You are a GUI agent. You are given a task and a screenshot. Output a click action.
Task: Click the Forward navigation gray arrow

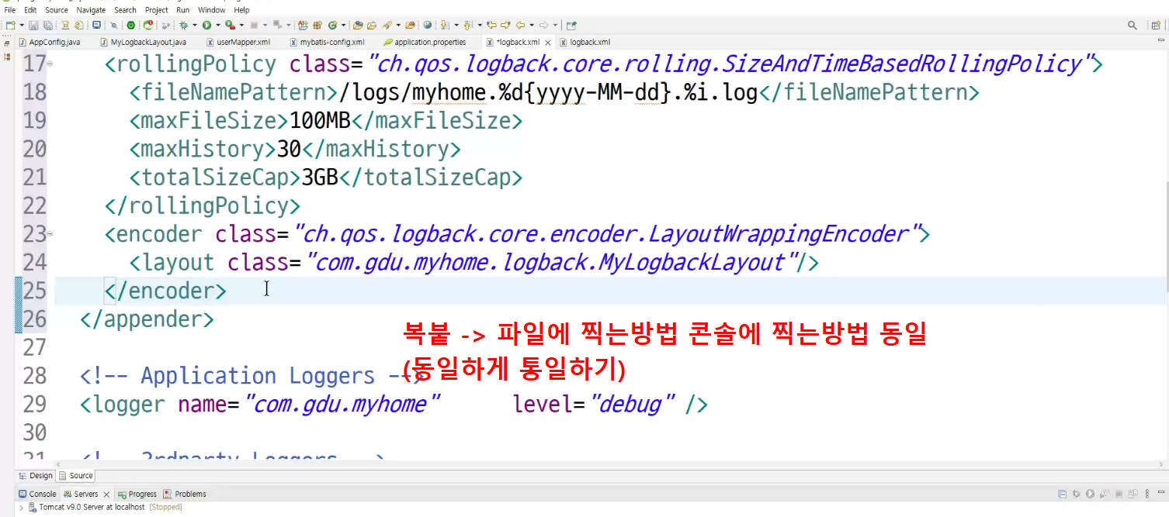pos(543,25)
